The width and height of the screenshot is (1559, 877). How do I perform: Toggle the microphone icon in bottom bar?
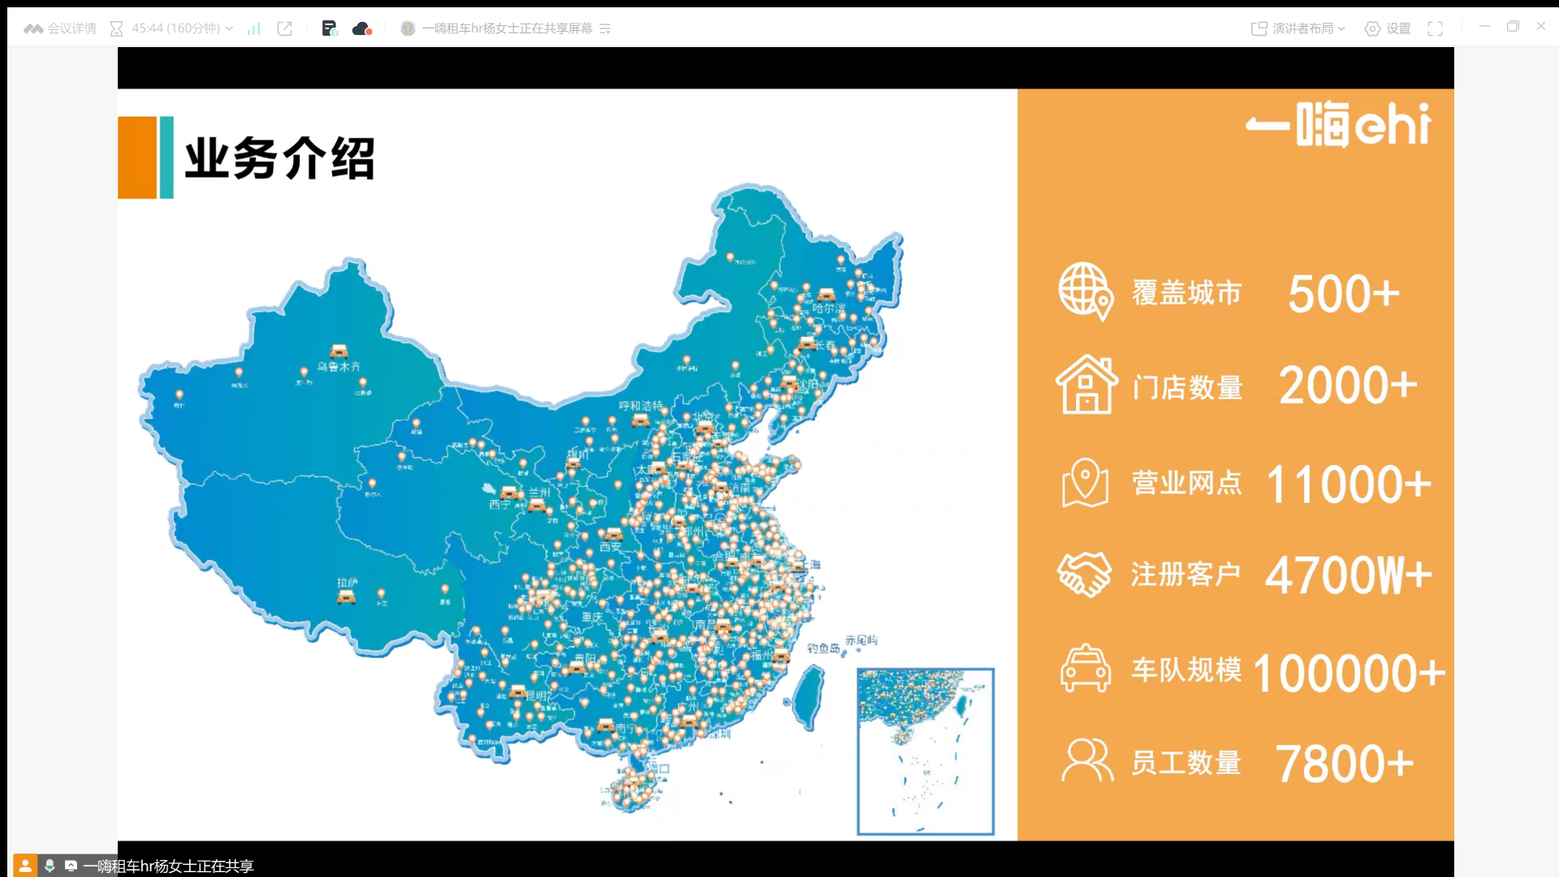pos(50,866)
